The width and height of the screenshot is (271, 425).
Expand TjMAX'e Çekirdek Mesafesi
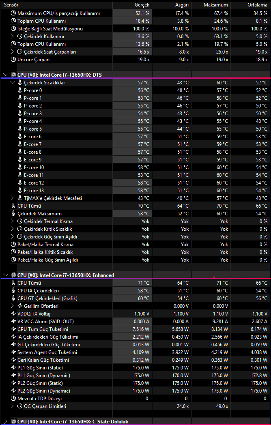pyautogui.click(x=12, y=198)
